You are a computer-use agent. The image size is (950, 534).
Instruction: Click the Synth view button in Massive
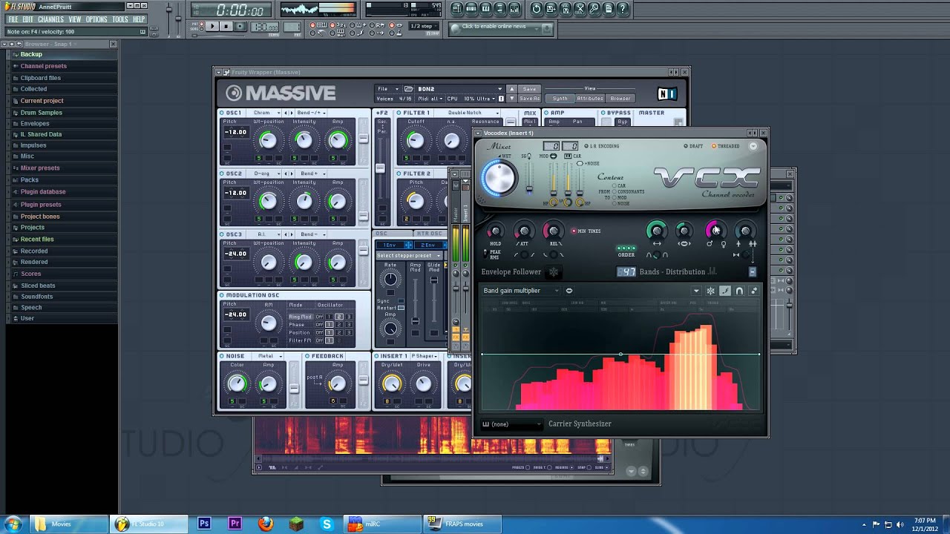560,99
